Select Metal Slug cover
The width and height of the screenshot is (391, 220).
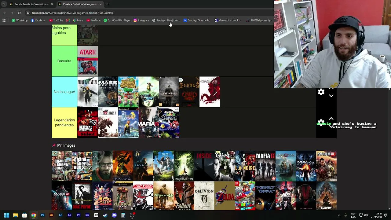[102, 196]
